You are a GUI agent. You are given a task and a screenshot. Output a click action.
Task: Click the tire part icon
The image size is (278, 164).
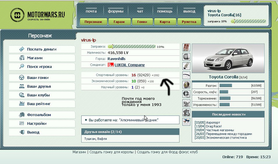tap(186, 57)
